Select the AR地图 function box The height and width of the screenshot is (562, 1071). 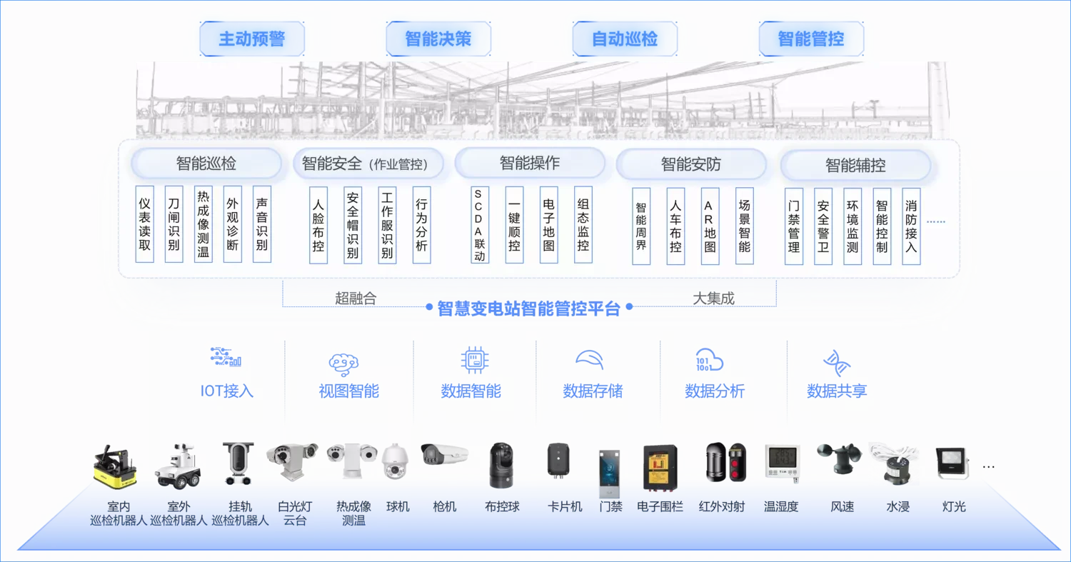[710, 226]
